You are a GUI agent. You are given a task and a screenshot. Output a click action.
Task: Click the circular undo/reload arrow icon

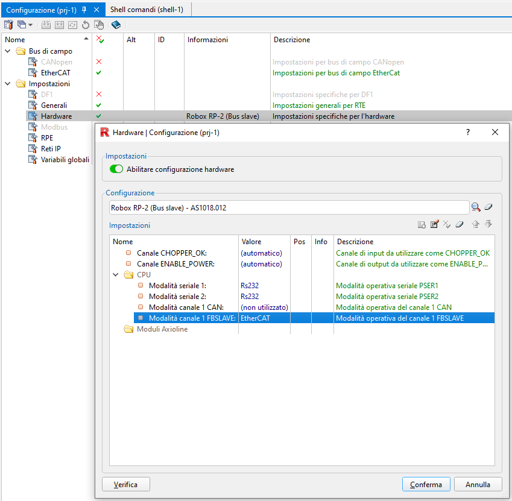(x=86, y=25)
